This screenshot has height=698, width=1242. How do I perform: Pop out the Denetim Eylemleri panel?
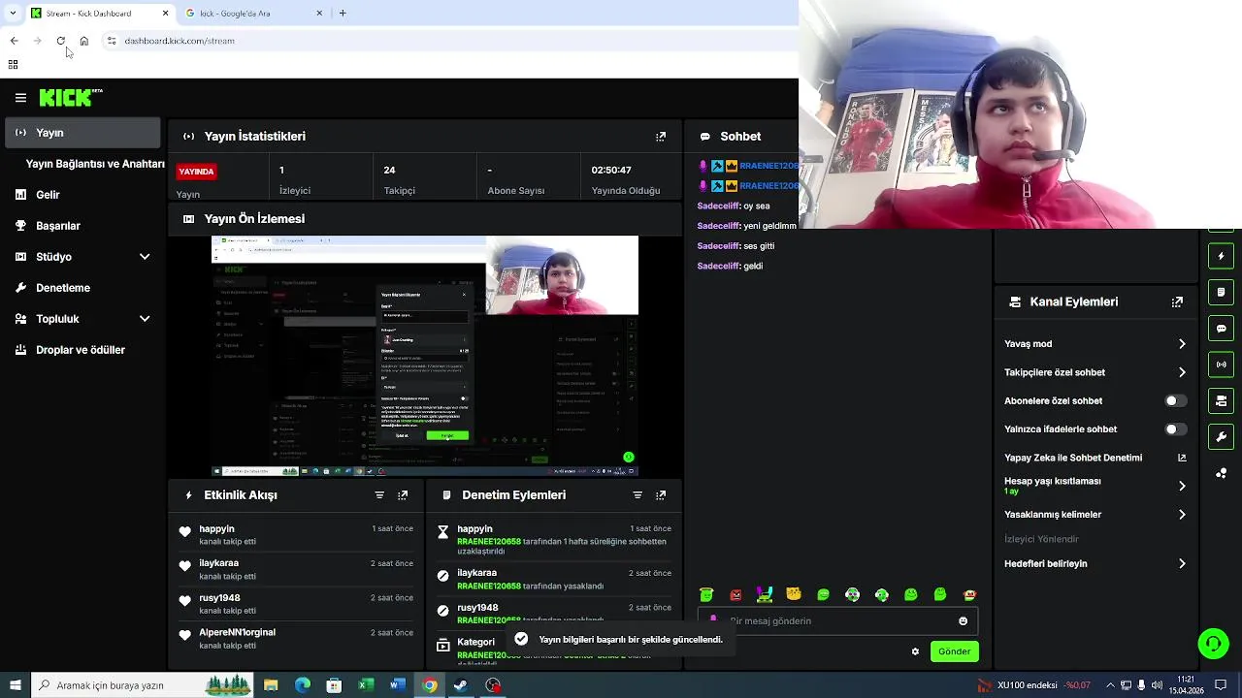(661, 495)
